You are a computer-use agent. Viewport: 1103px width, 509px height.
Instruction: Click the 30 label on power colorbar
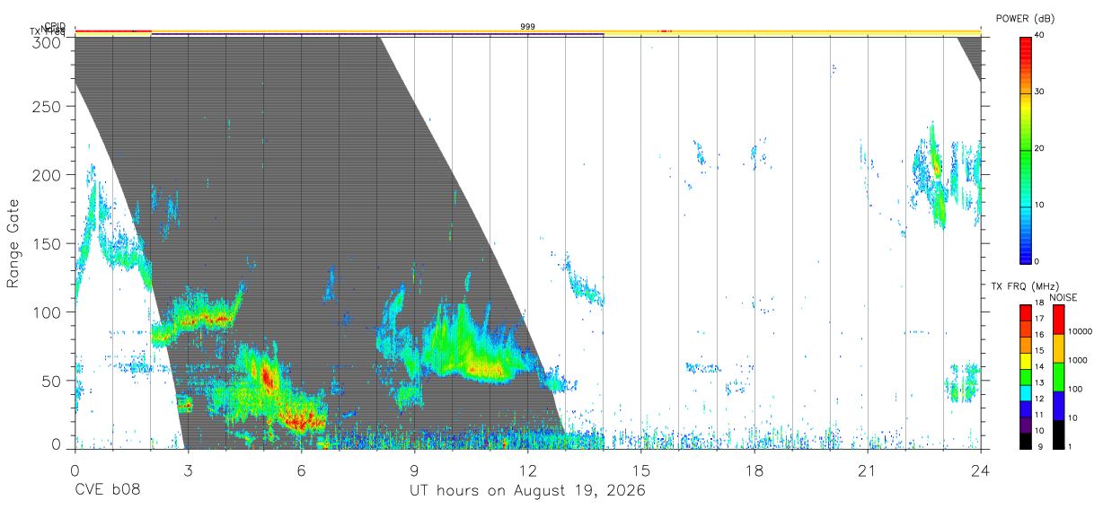(1040, 92)
